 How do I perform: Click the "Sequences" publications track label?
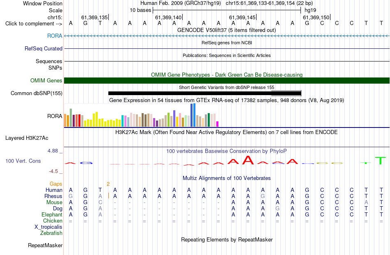(49, 61)
